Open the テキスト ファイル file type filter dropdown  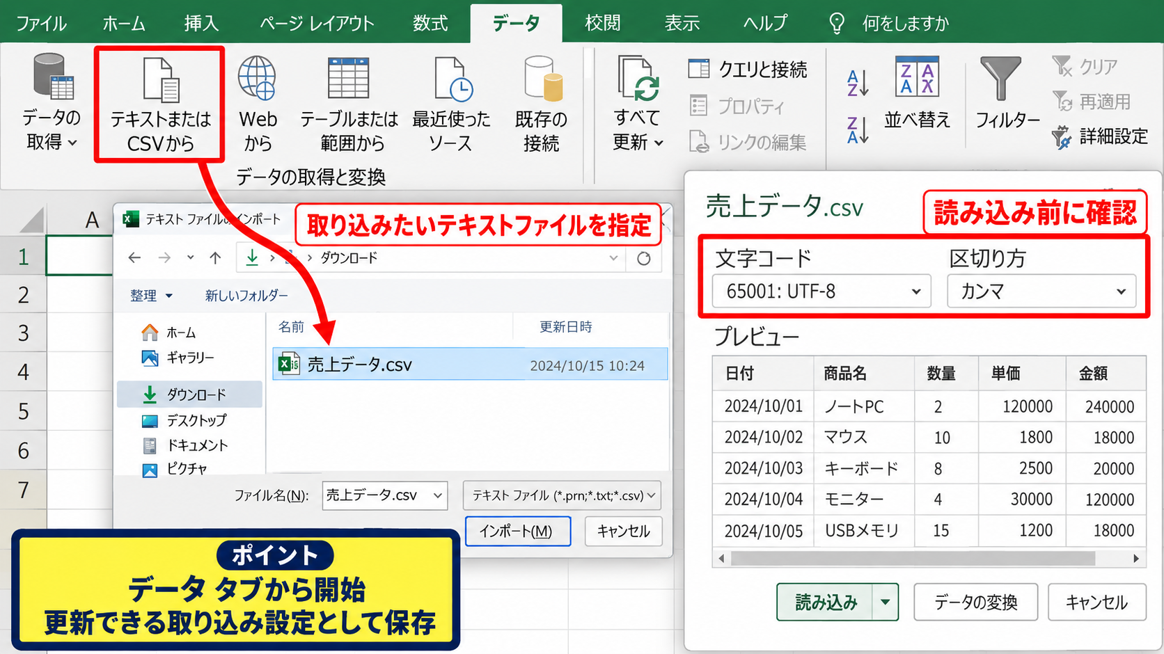pos(562,495)
